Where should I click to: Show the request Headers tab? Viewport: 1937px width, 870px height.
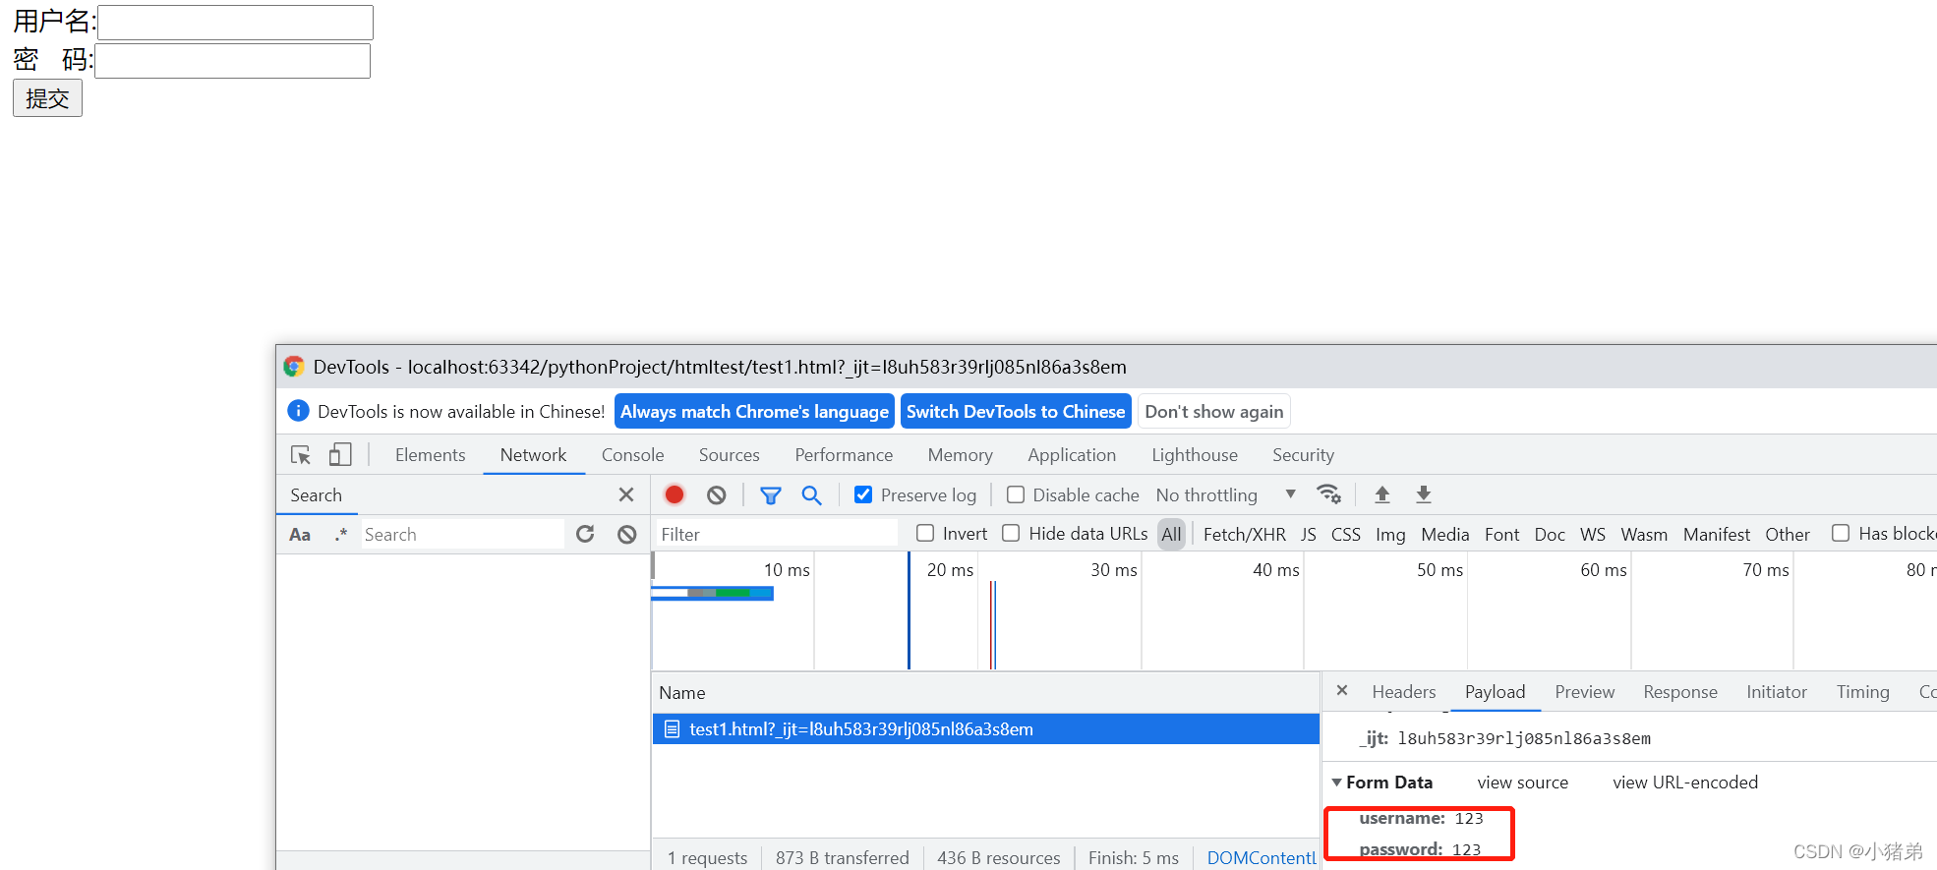1404,692
